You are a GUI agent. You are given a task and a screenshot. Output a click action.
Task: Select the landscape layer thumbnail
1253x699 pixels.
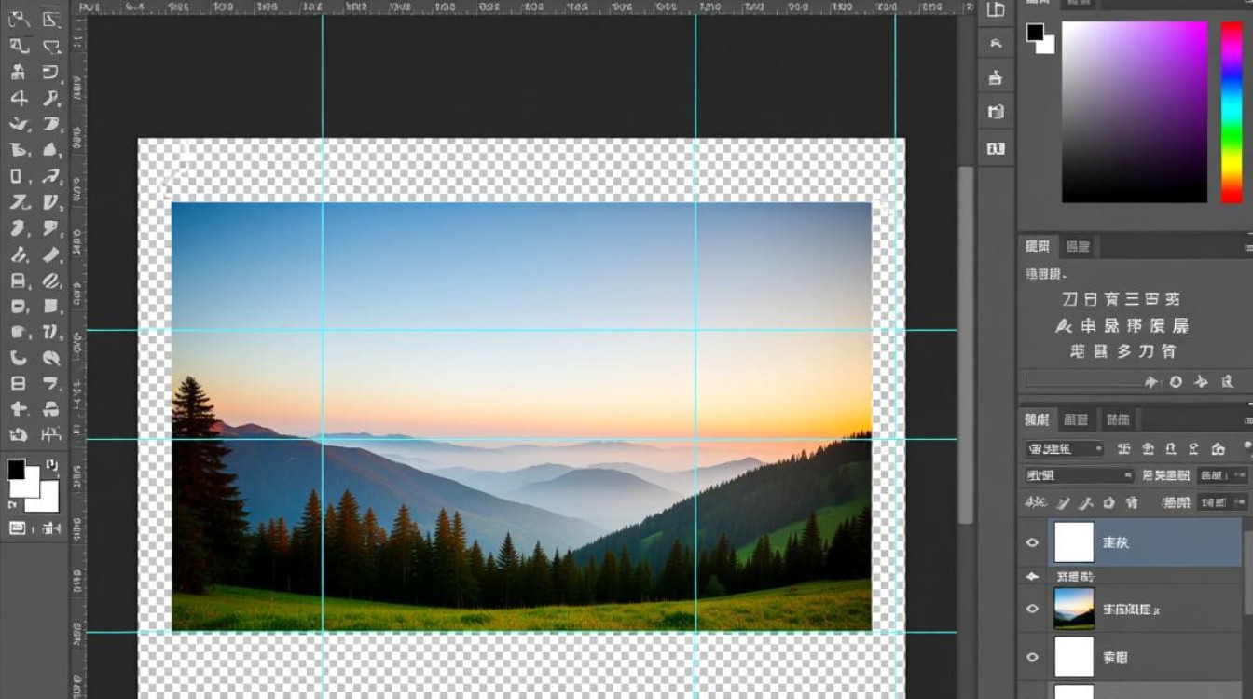tap(1073, 610)
